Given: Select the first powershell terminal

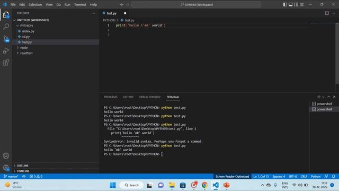Looking at the screenshot, I should point(322,104).
